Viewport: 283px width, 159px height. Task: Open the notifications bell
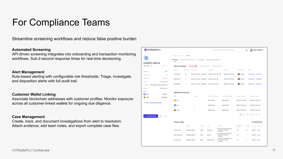pyautogui.click(x=246, y=50)
